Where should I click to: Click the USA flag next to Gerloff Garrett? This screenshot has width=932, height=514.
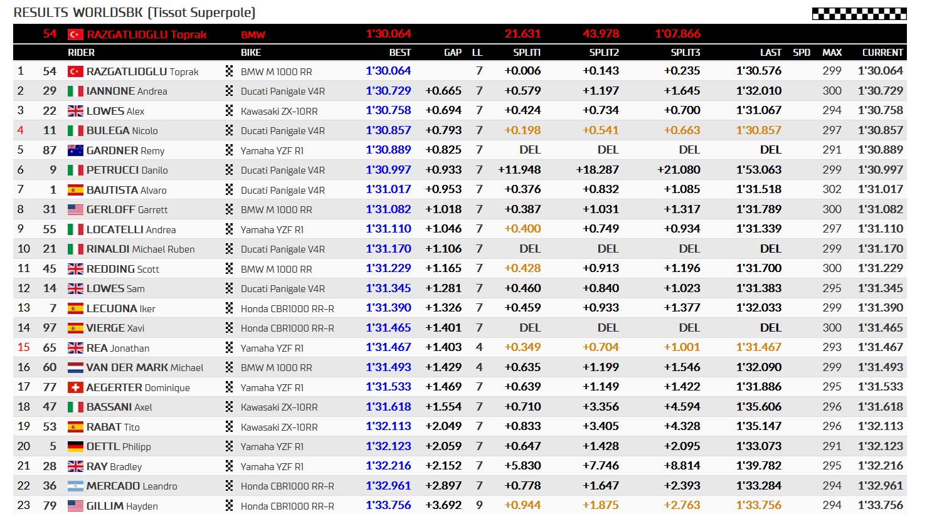click(75, 209)
